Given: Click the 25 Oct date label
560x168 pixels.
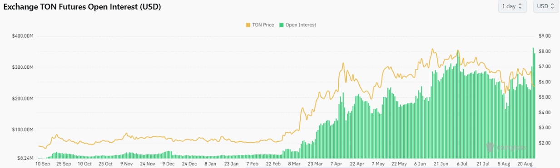Looking at the screenshot, I should [x=105, y=164].
